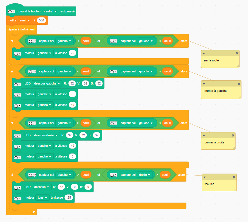Click the resize handle of the 'tourner à gauche' comment

tap(239, 97)
